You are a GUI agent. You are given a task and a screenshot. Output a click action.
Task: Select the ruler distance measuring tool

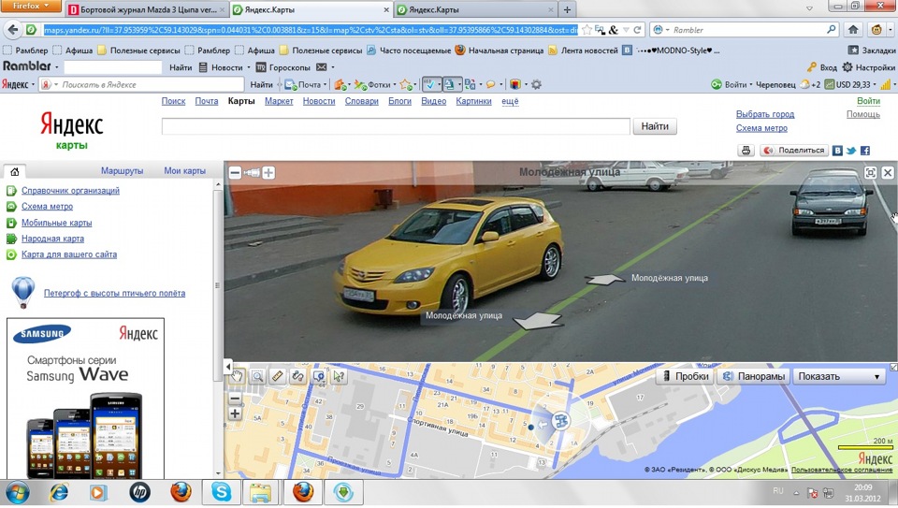coord(277,376)
